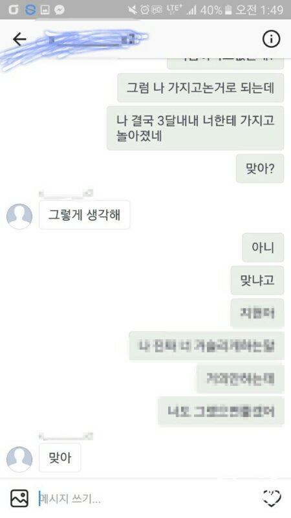Screen dimensions: 291x518
Task: Tap the image notification icon in status bar
Action: [45, 10]
